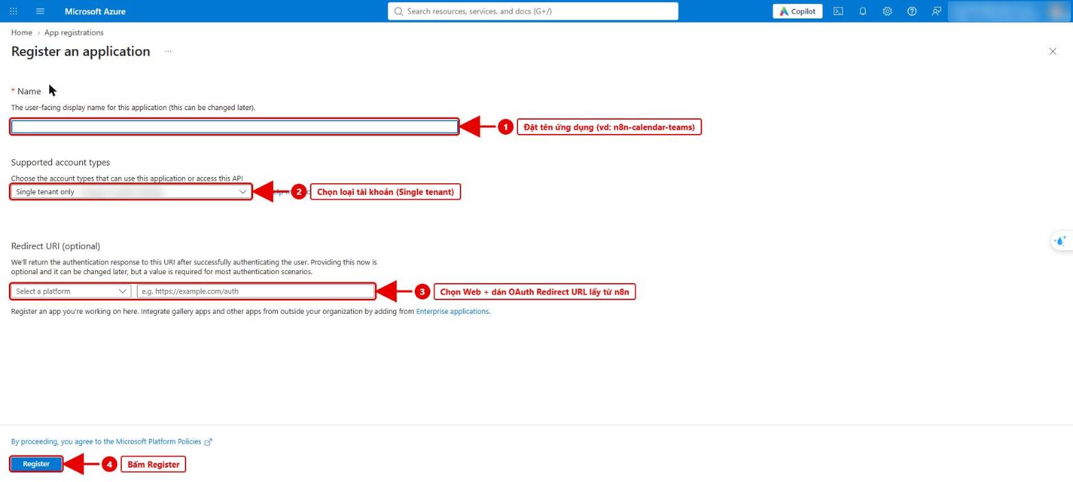Open the Microsoft Platform Policies link
This screenshot has height=482, width=1073.
[112, 442]
